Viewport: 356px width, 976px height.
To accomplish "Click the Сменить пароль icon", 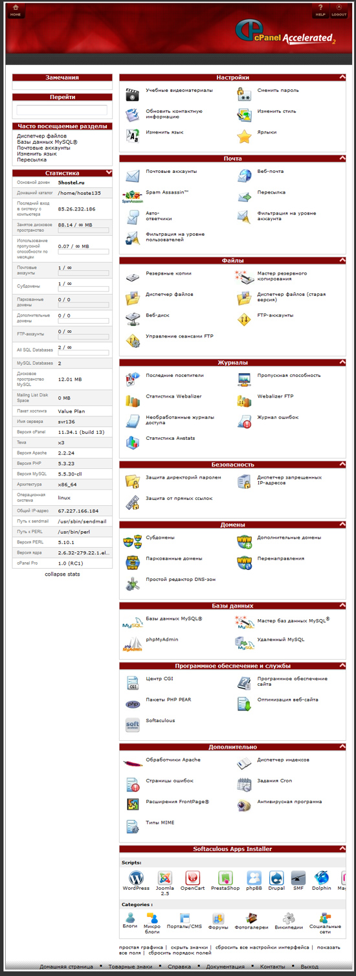I will pos(244,95).
